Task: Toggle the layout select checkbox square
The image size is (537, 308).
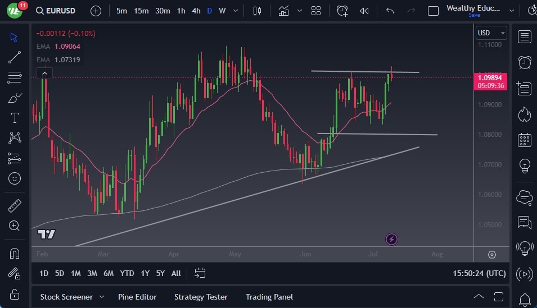Action: coord(433,11)
